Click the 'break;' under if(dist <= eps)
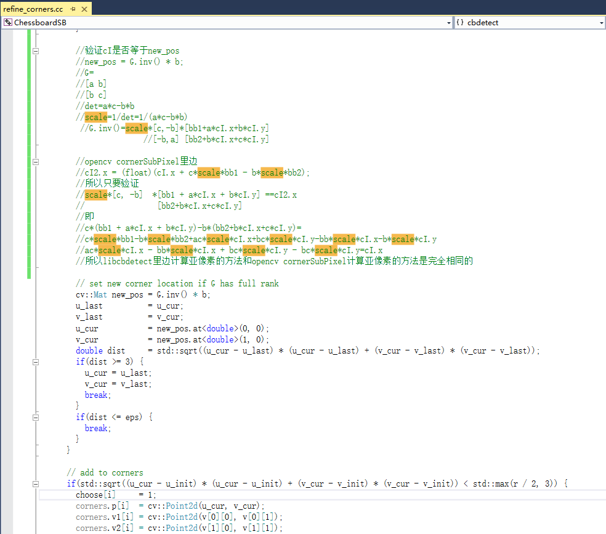Image resolution: width=606 pixels, height=534 pixels. coord(98,429)
